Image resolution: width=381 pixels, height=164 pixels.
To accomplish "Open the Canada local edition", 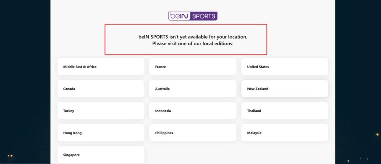I will (x=101, y=89).
